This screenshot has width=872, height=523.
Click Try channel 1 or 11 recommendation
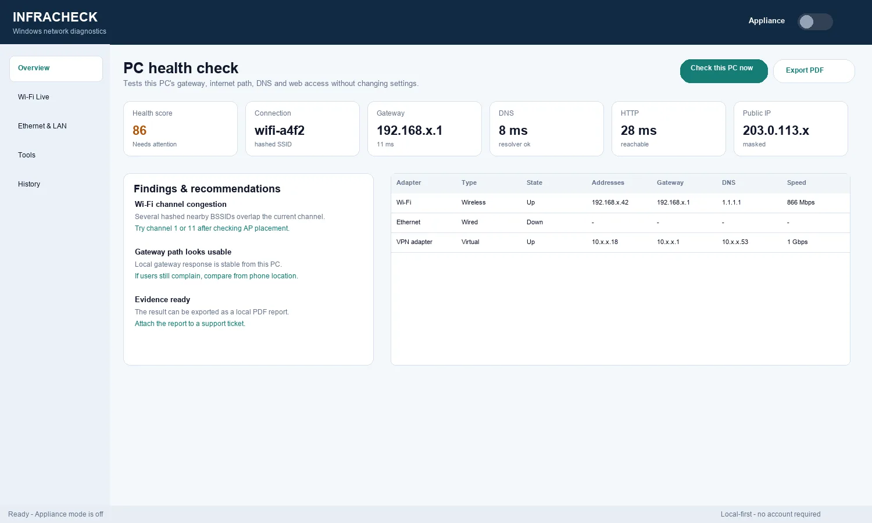tap(212, 228)
